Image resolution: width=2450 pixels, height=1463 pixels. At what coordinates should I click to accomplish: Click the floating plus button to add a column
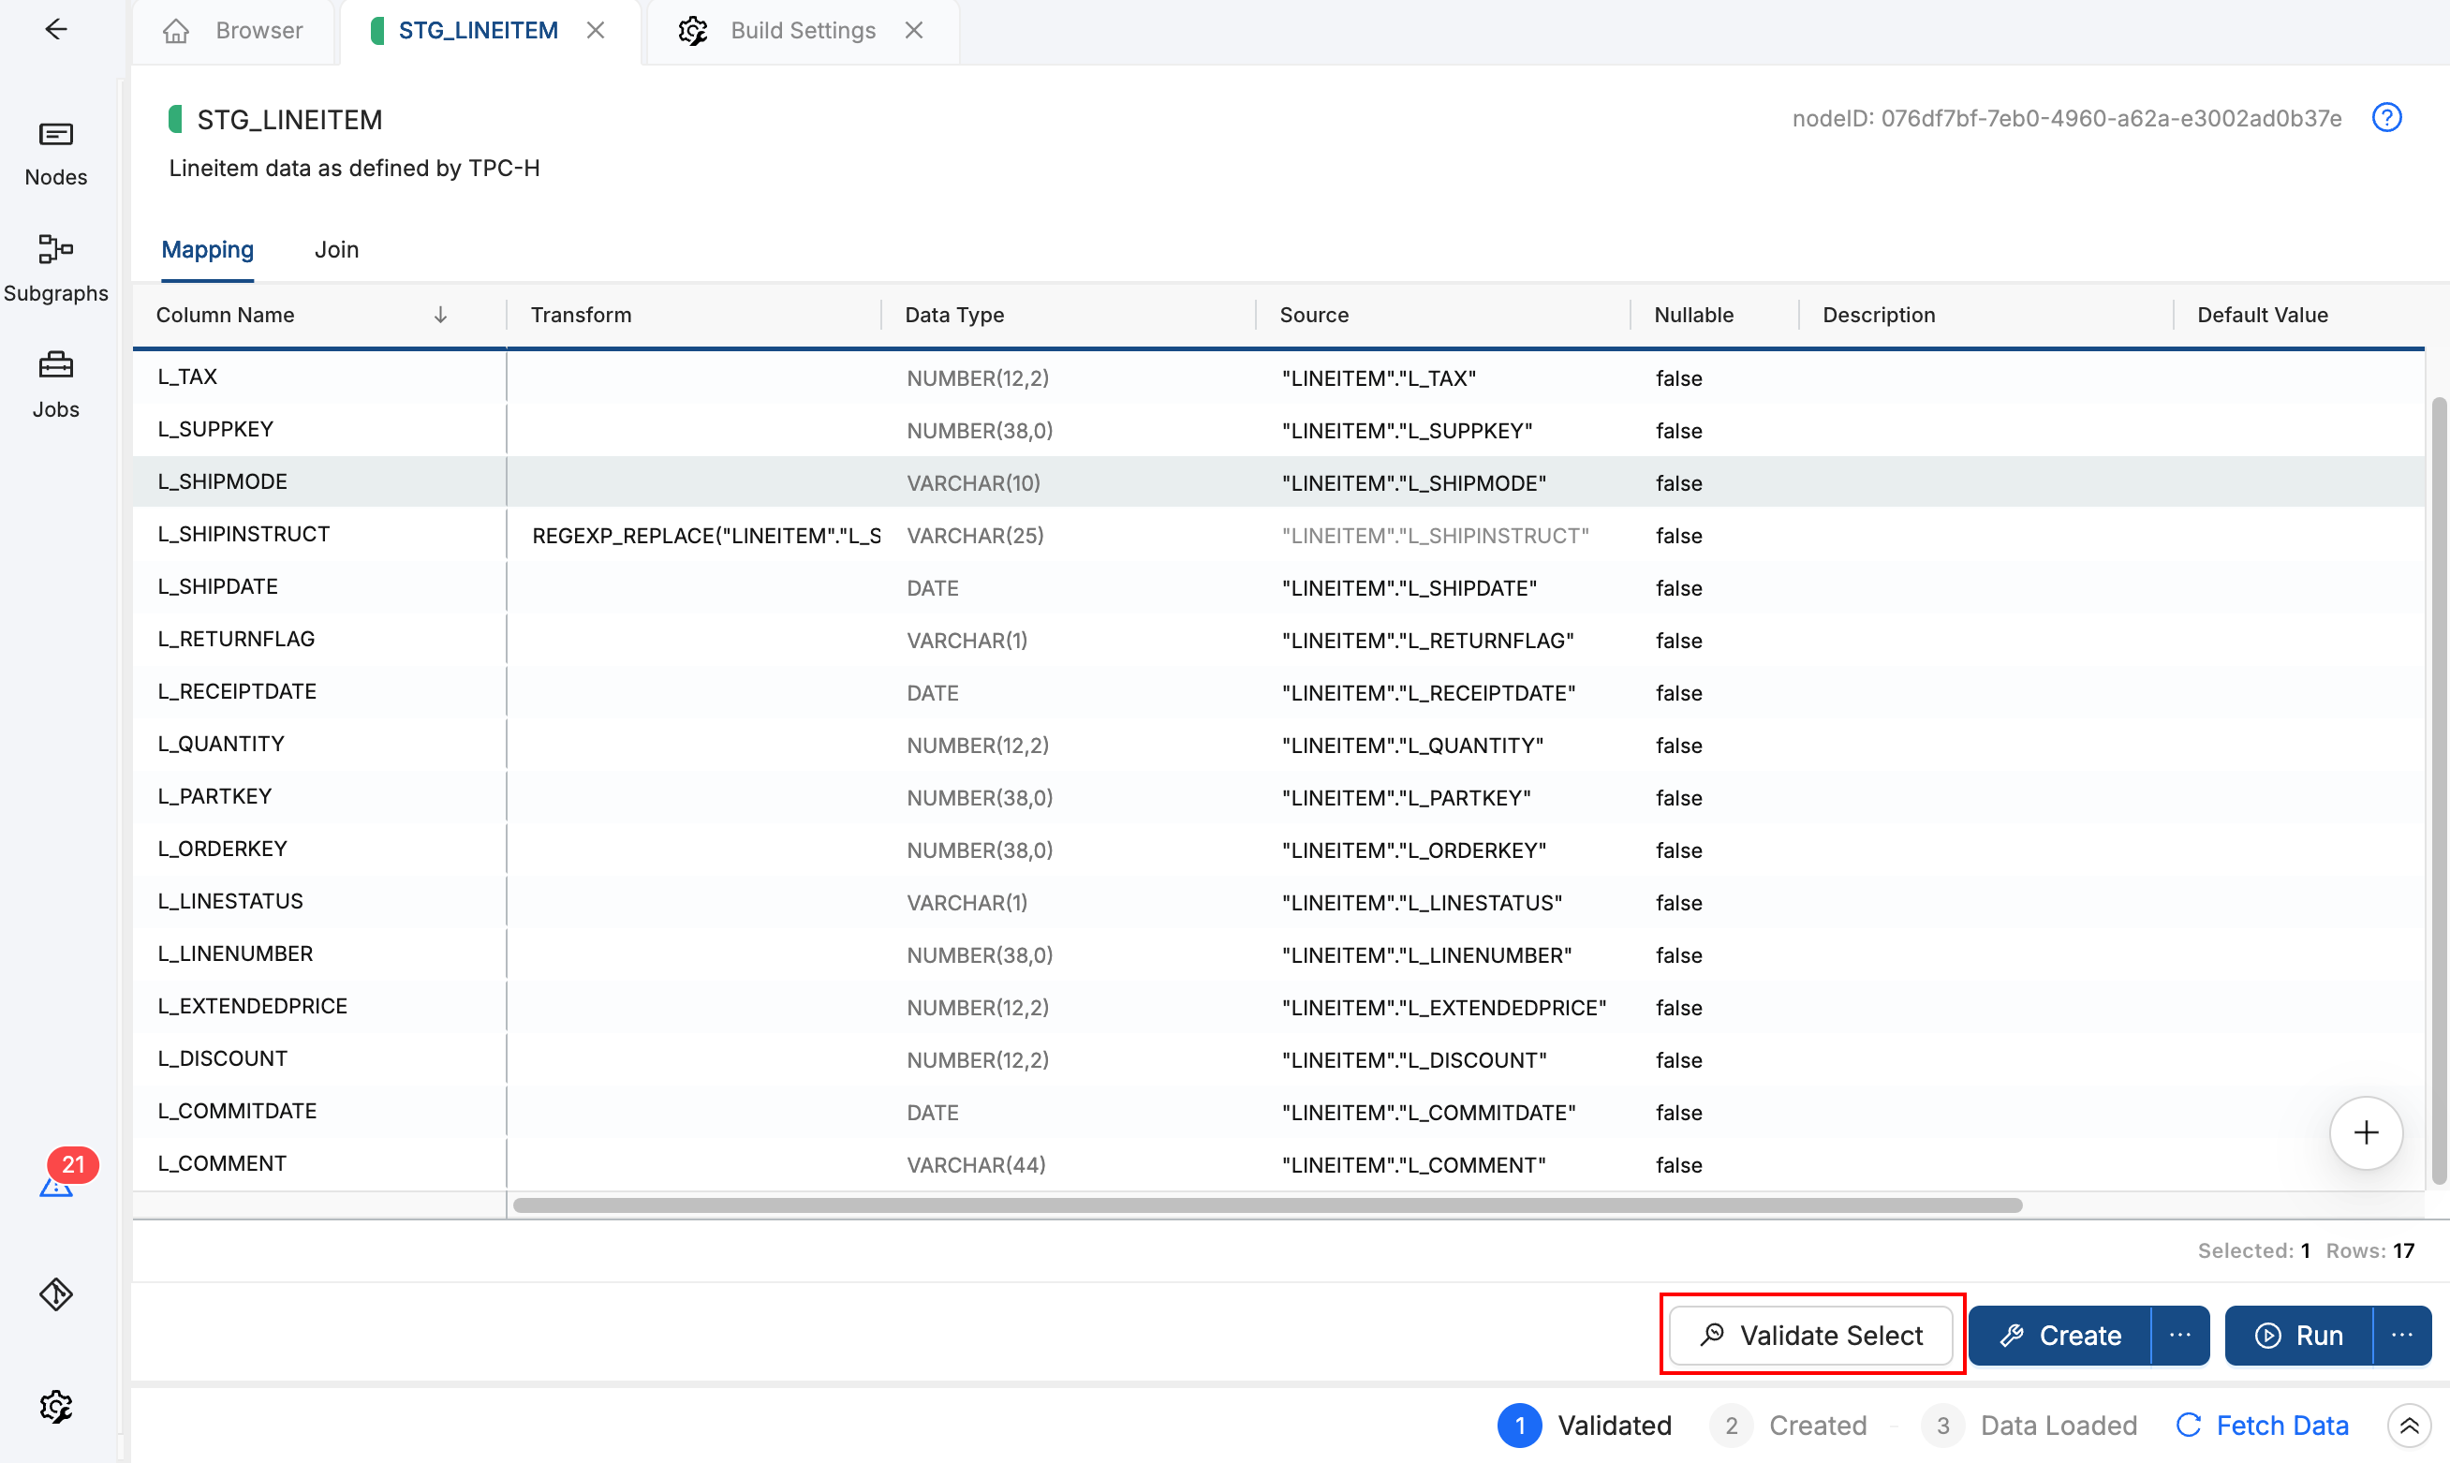tap(2366, 1132)
